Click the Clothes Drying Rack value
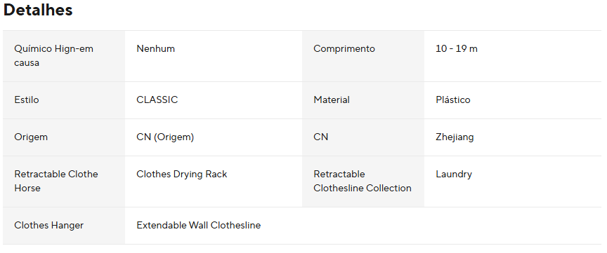This screenshot has width=607, height=253. point(181,175)
